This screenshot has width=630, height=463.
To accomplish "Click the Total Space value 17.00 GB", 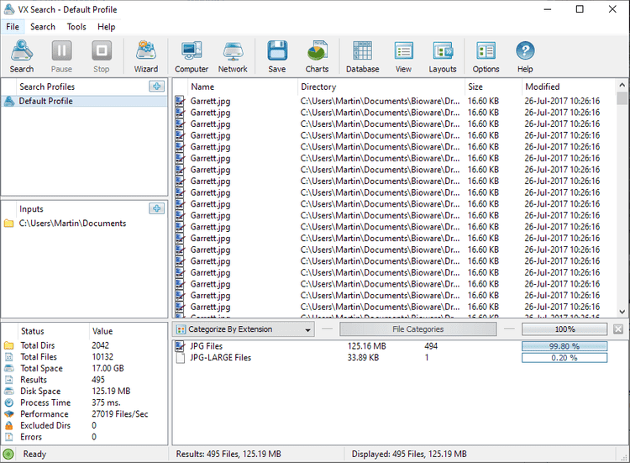I will (x=108, y=369).
